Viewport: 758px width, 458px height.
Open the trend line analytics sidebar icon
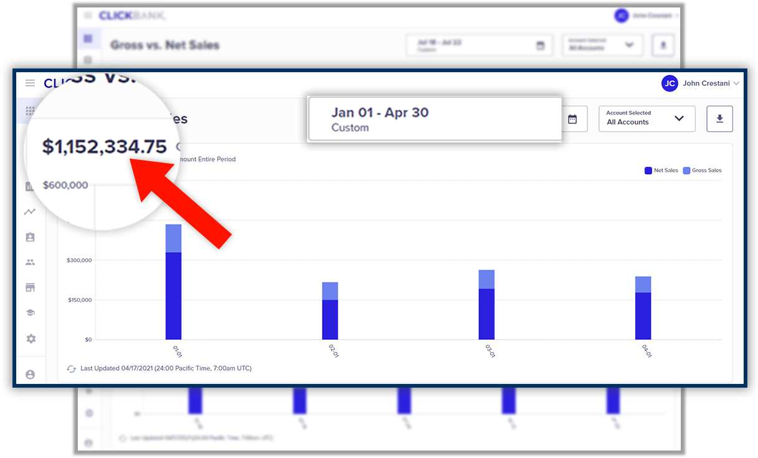pyautogui.click(x=30, y=212)
